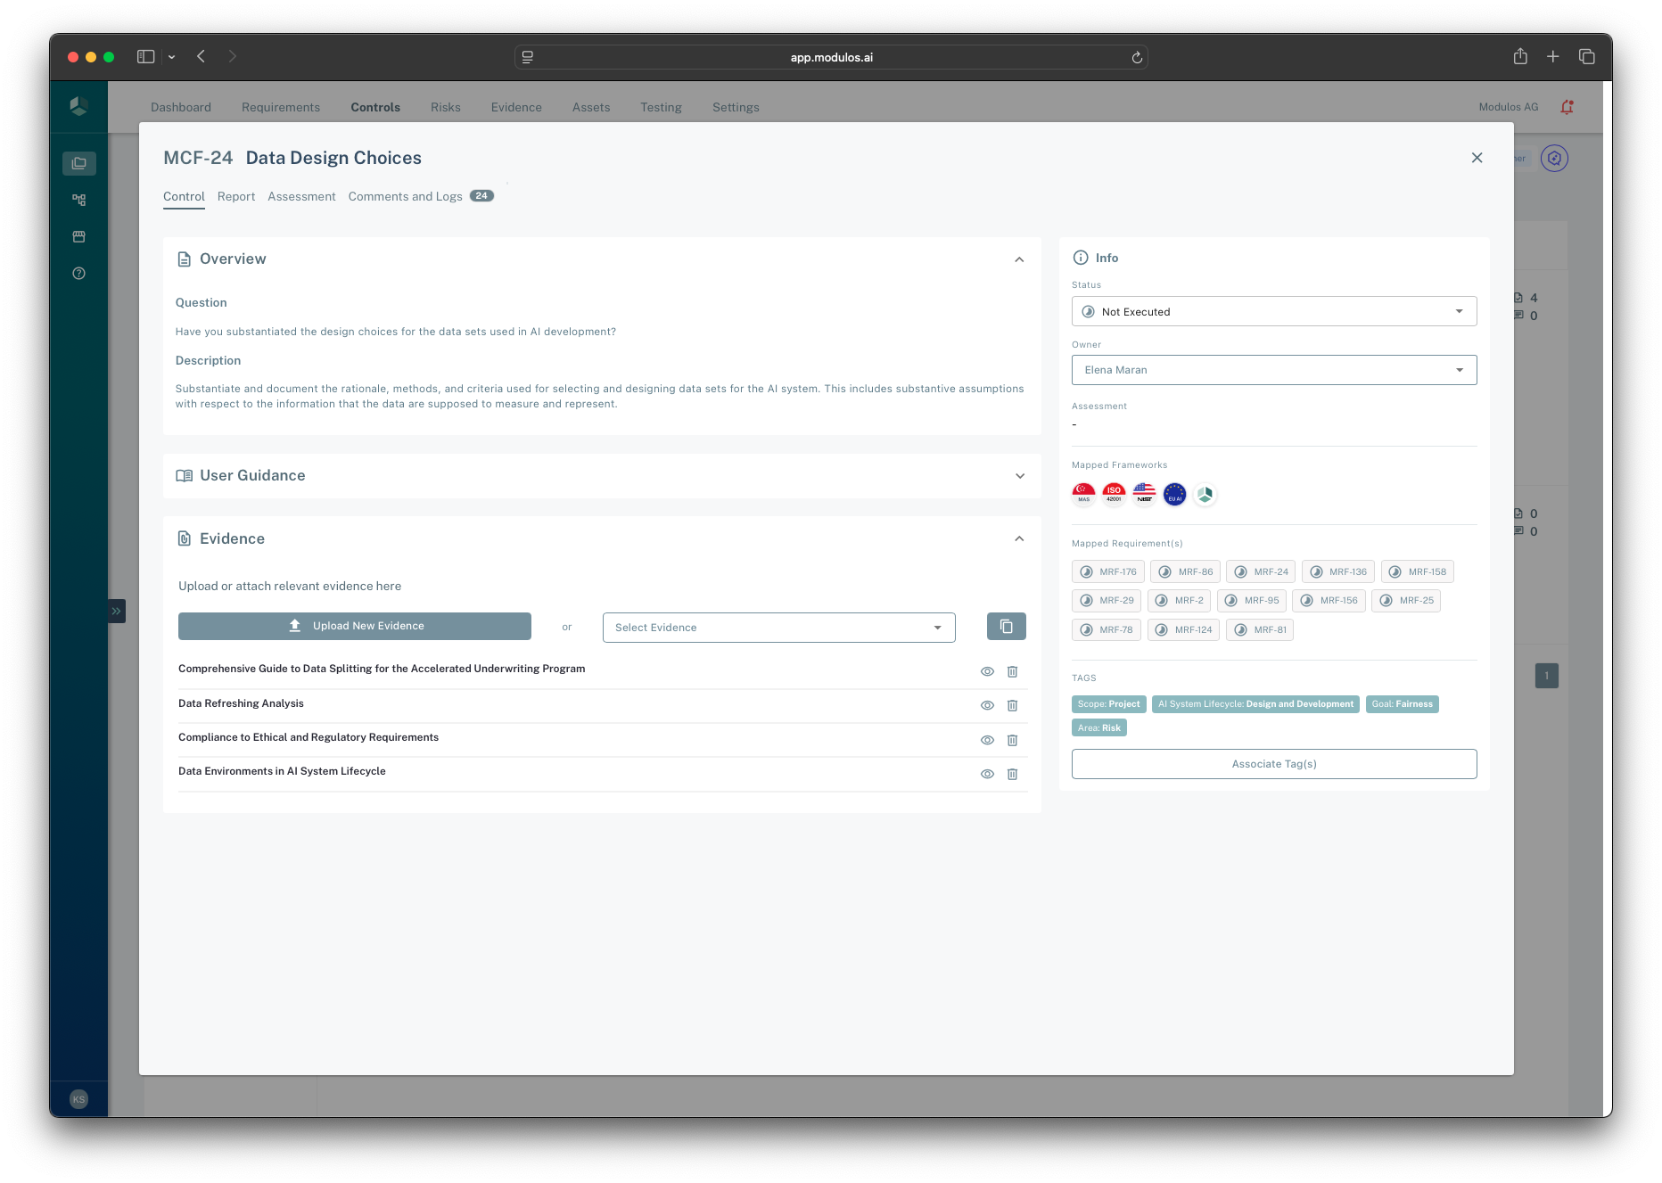Switch to the Assessment tab
This screenshot has height=1183, width=1662.
click(x=301, y=197)
